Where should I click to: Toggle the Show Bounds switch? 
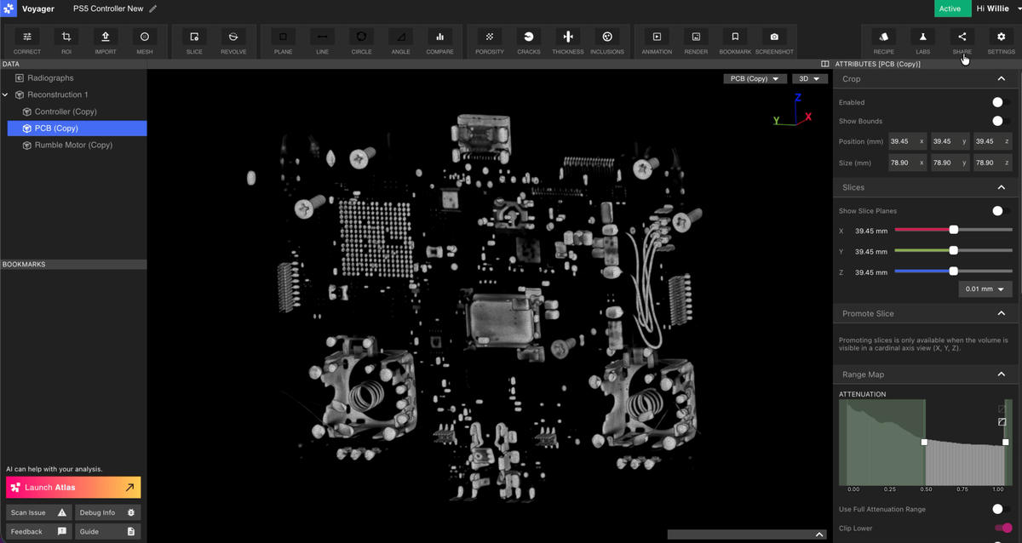click(1002, 121)
